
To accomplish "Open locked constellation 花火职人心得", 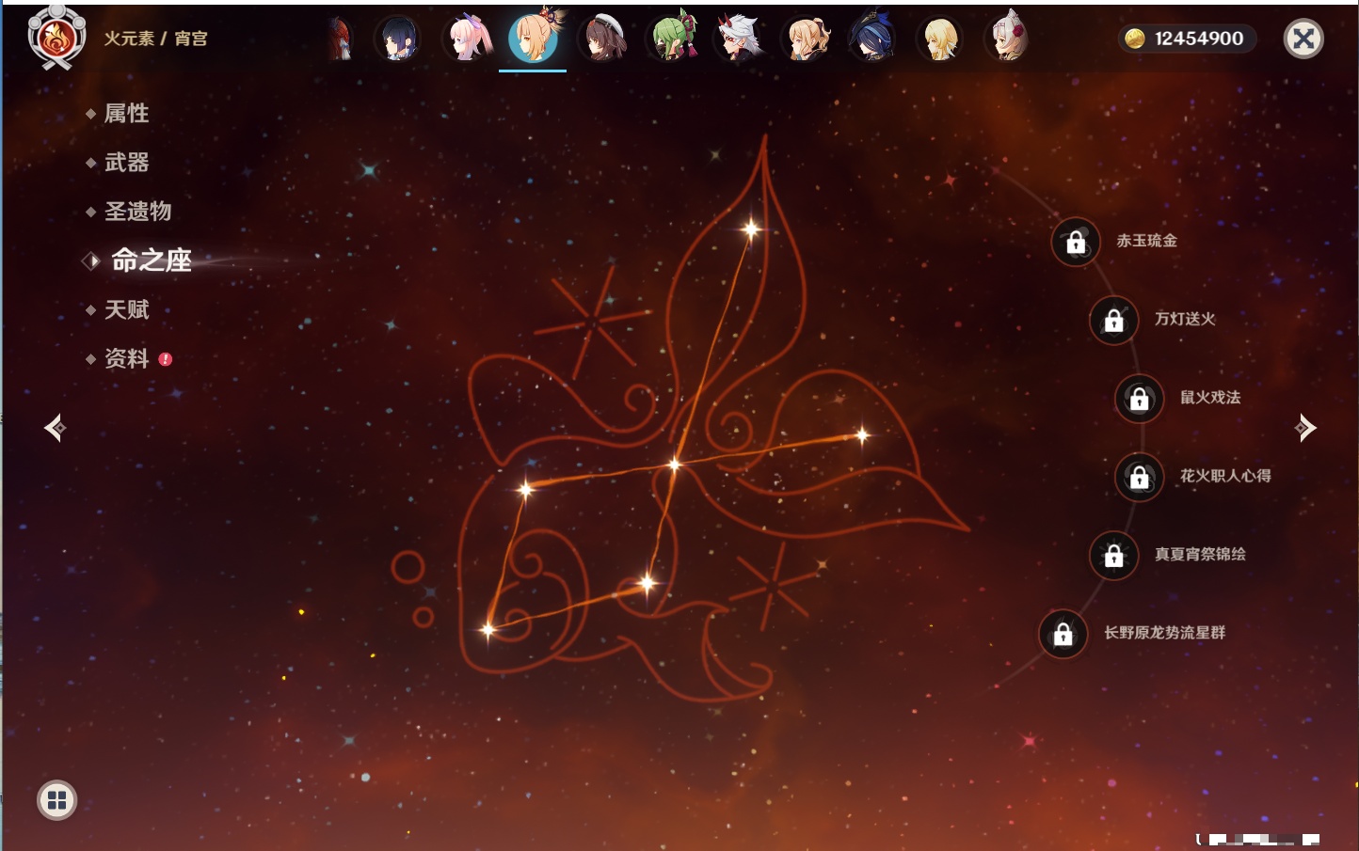I will coord(1140,477).
